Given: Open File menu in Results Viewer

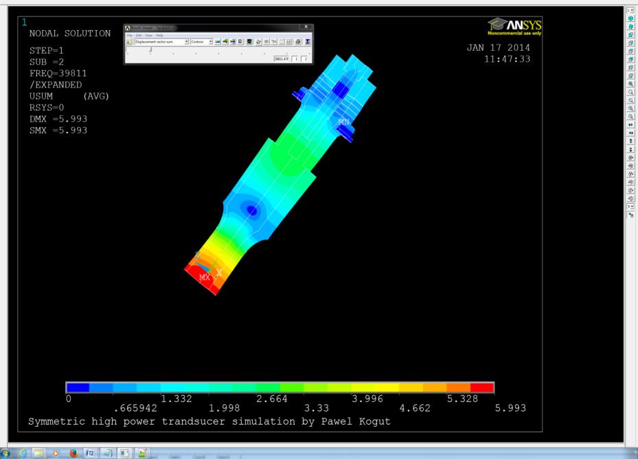Looking at the screenshot, I should coord(129,36).
